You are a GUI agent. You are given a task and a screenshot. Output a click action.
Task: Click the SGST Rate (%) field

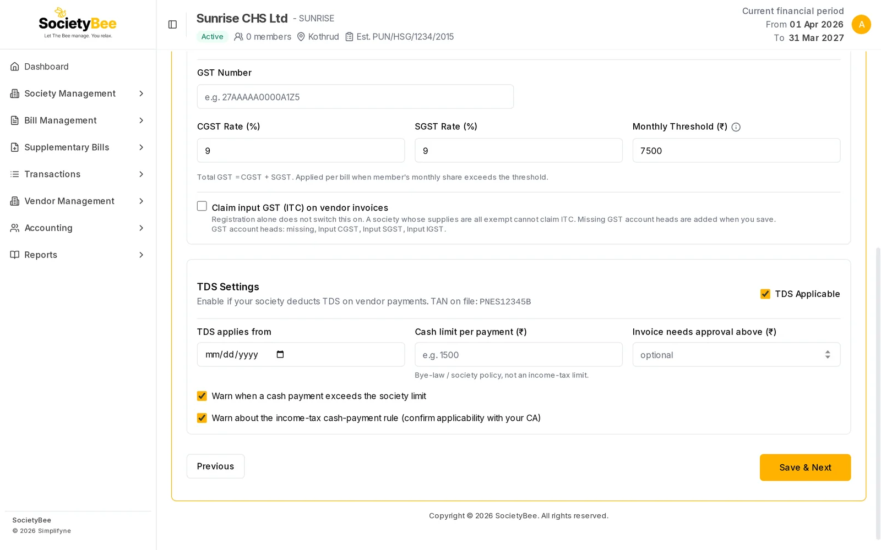click(519, 151)
